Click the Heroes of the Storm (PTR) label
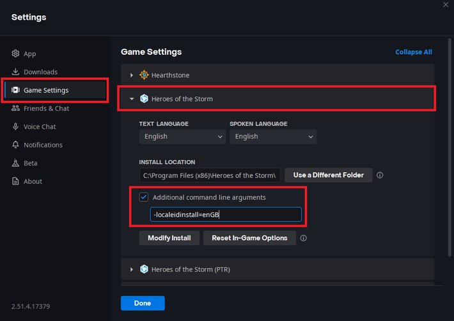The height and width of the screenshot is (321, 454). pos(191,269)
